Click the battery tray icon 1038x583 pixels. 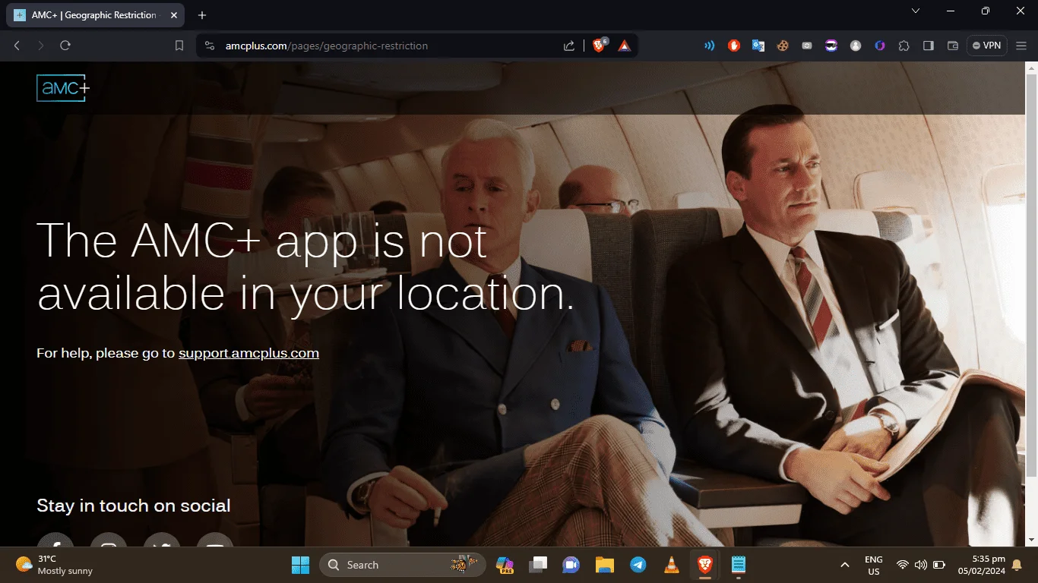coord(939,565)
